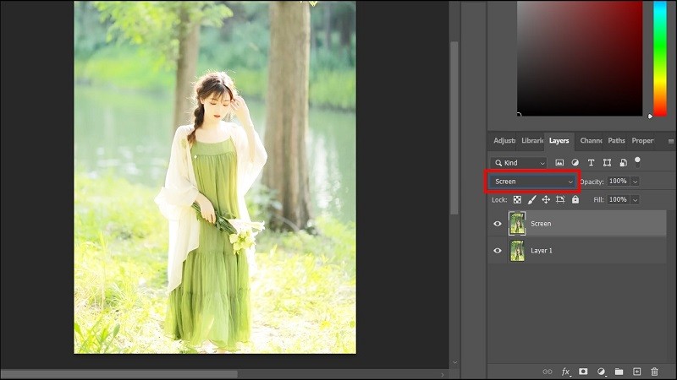Click the scroll right arrow of canvas
677x380 pixels.
click(x=443, y=374)
